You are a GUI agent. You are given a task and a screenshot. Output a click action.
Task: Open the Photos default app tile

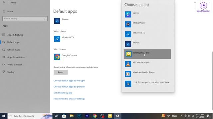point(61,21)
